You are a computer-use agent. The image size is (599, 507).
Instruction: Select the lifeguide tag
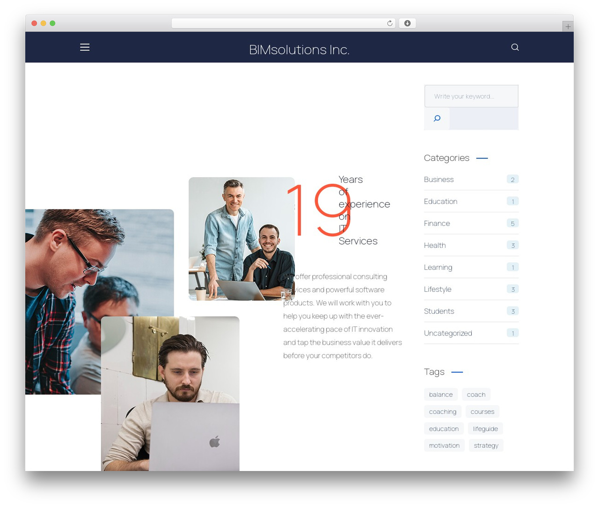(x=485, y=428)
